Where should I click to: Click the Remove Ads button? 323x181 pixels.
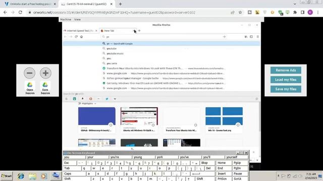tap(286, 70)
